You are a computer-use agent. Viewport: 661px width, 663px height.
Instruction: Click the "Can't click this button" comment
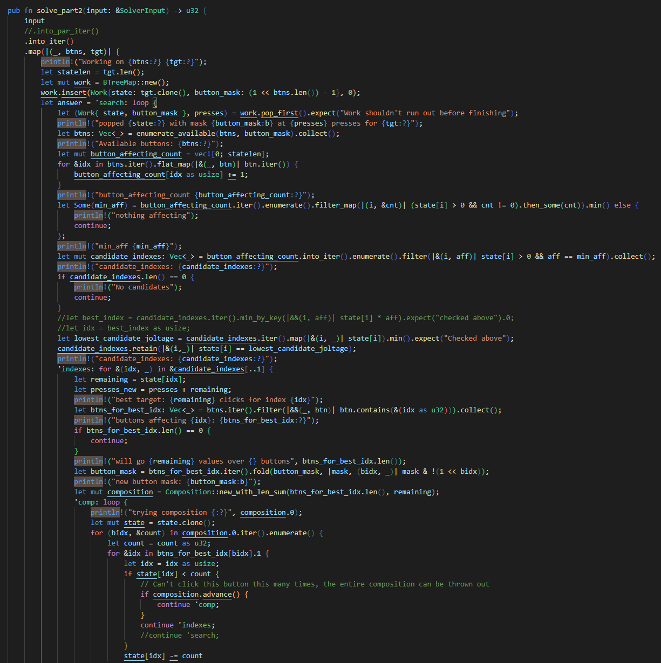[x=315, y=584]
